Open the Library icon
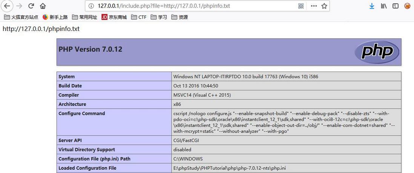 383,6
